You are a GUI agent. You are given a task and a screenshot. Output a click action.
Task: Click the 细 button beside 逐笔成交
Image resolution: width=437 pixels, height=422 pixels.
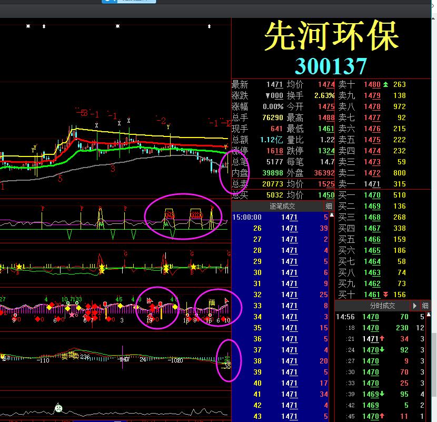(329, 206)
